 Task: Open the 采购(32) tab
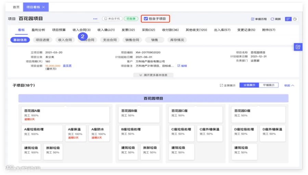149,30
